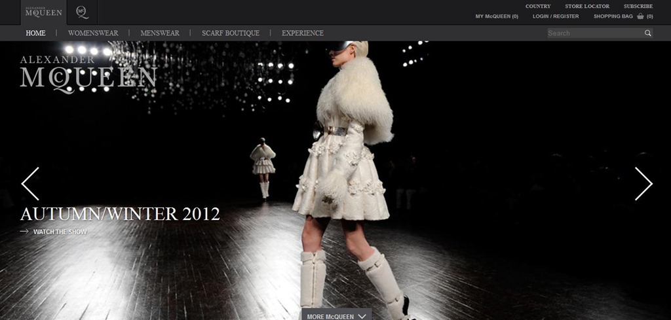Click the AUTUMN/WINTER 2012 headline
671x320 pixels.
point(121,213)
